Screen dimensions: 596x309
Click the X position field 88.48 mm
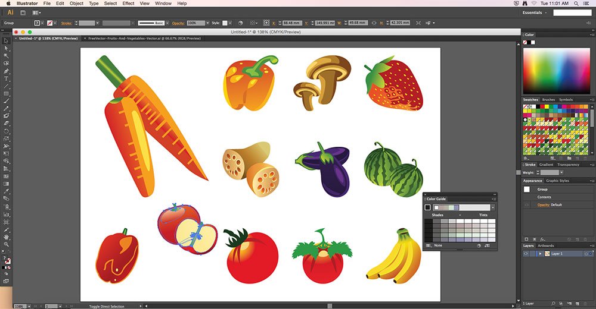pyautogui.click(x=292, y=23)
